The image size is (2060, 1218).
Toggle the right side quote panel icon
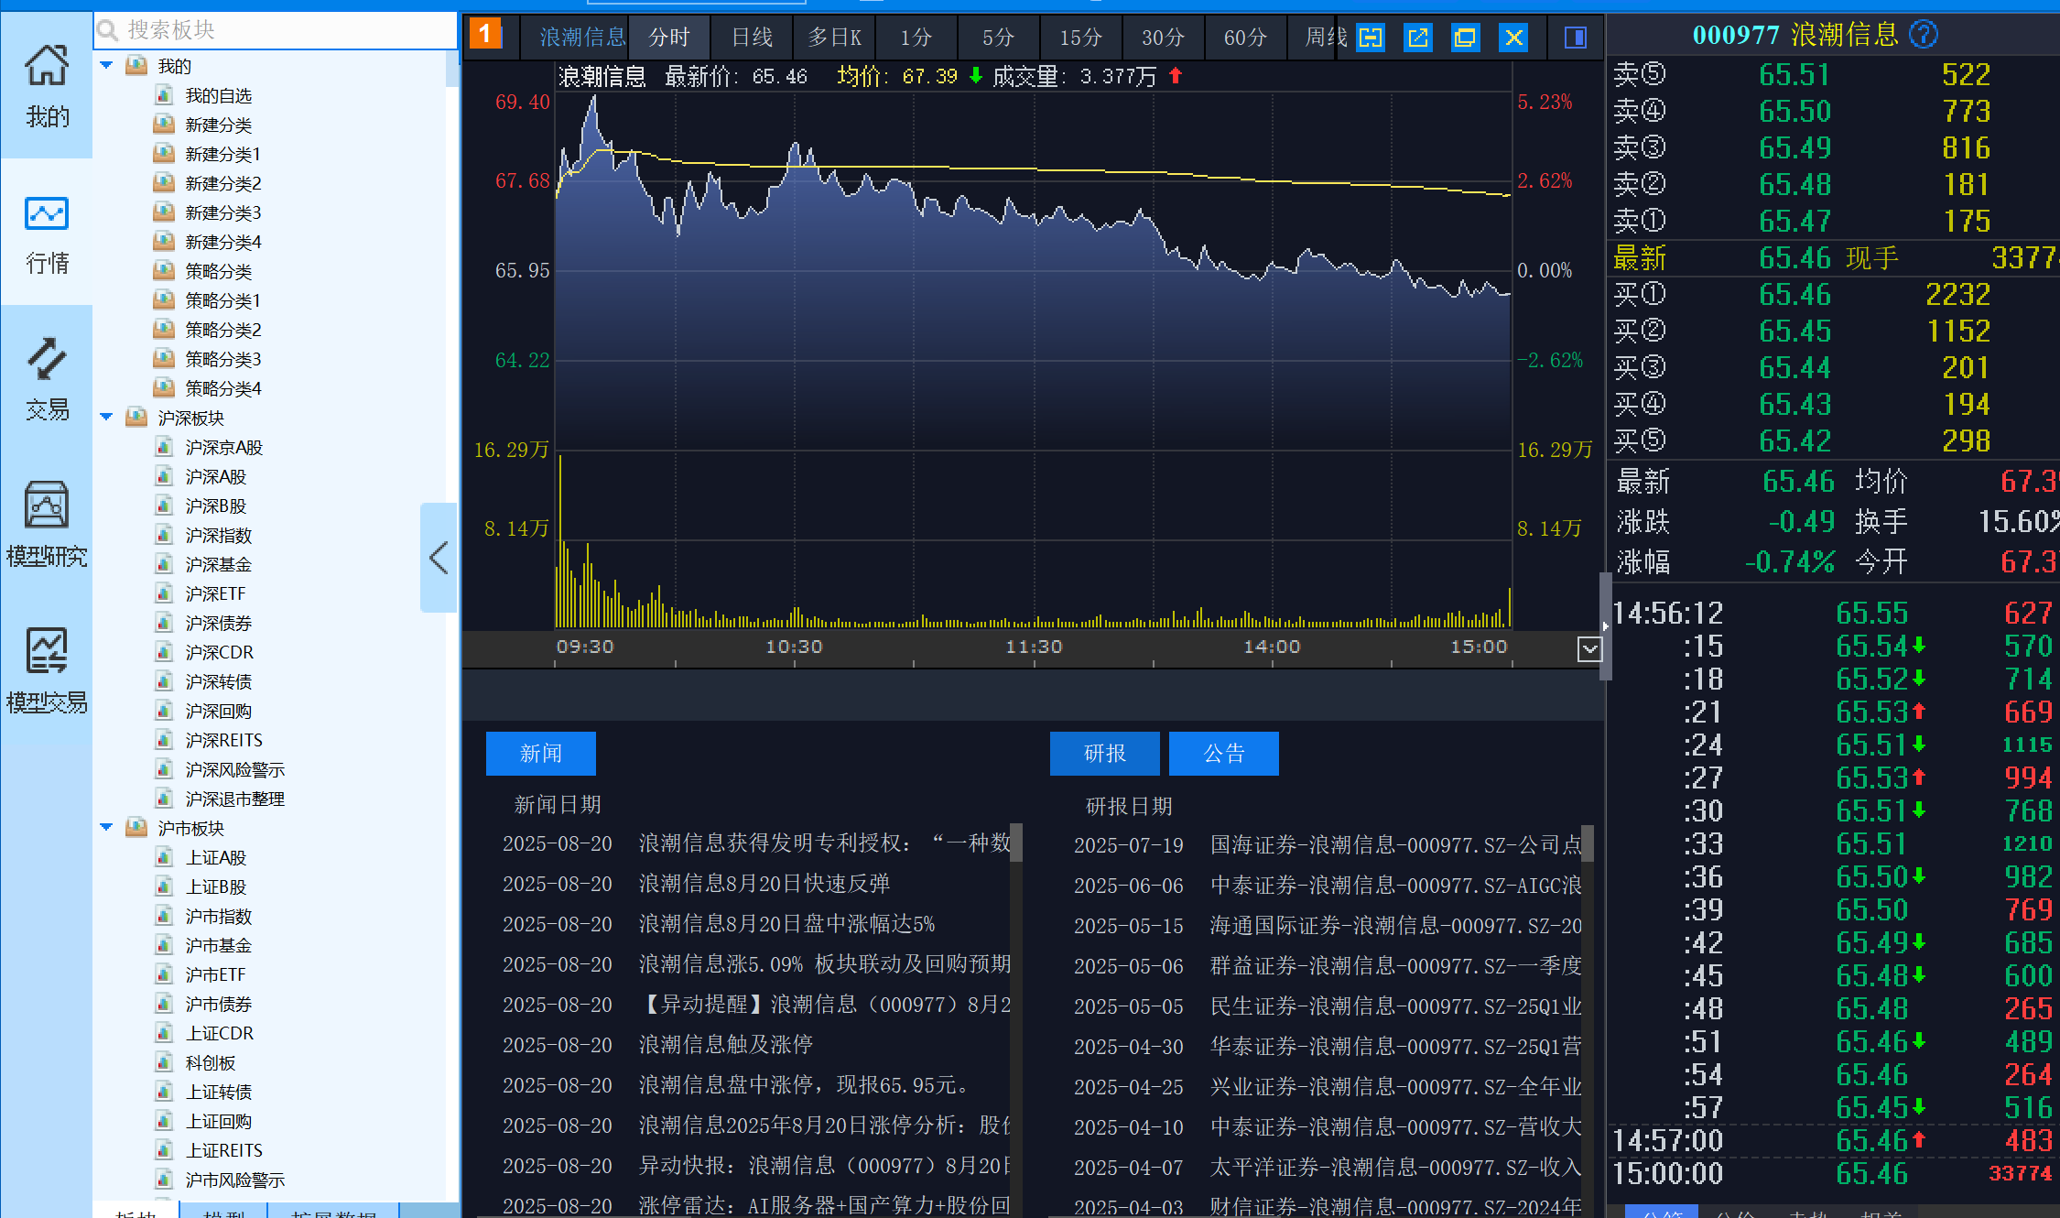click(1576, 38)
